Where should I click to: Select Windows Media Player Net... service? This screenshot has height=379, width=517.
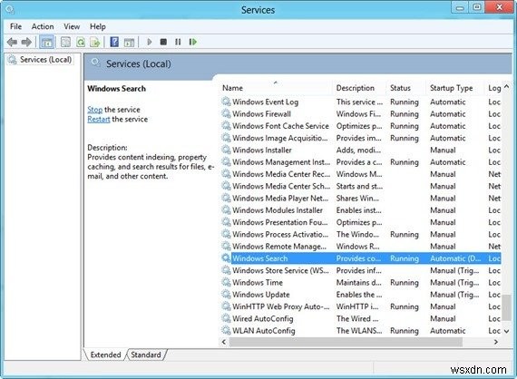361,198
